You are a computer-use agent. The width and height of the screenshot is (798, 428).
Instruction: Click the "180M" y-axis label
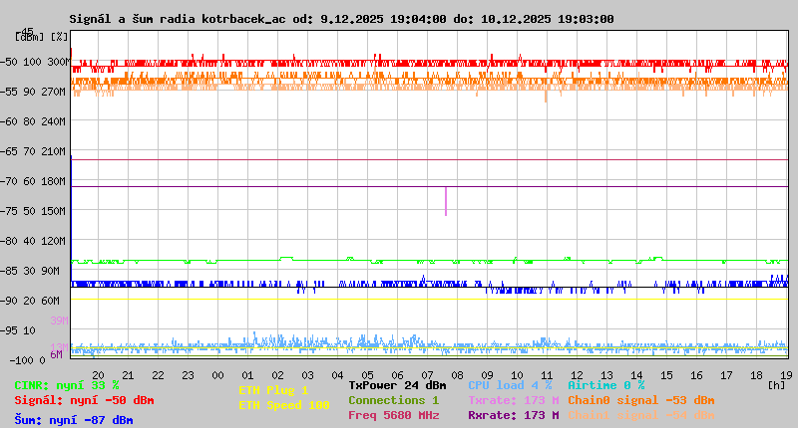tap(55, 182)
